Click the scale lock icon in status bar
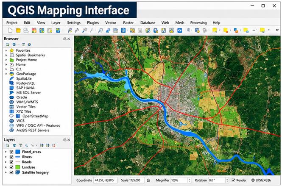This screenshot has height=186, width=282. [x=148, y=180]
